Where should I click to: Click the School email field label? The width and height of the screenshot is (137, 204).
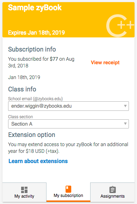pyautogui.click(x=35, y=99)
